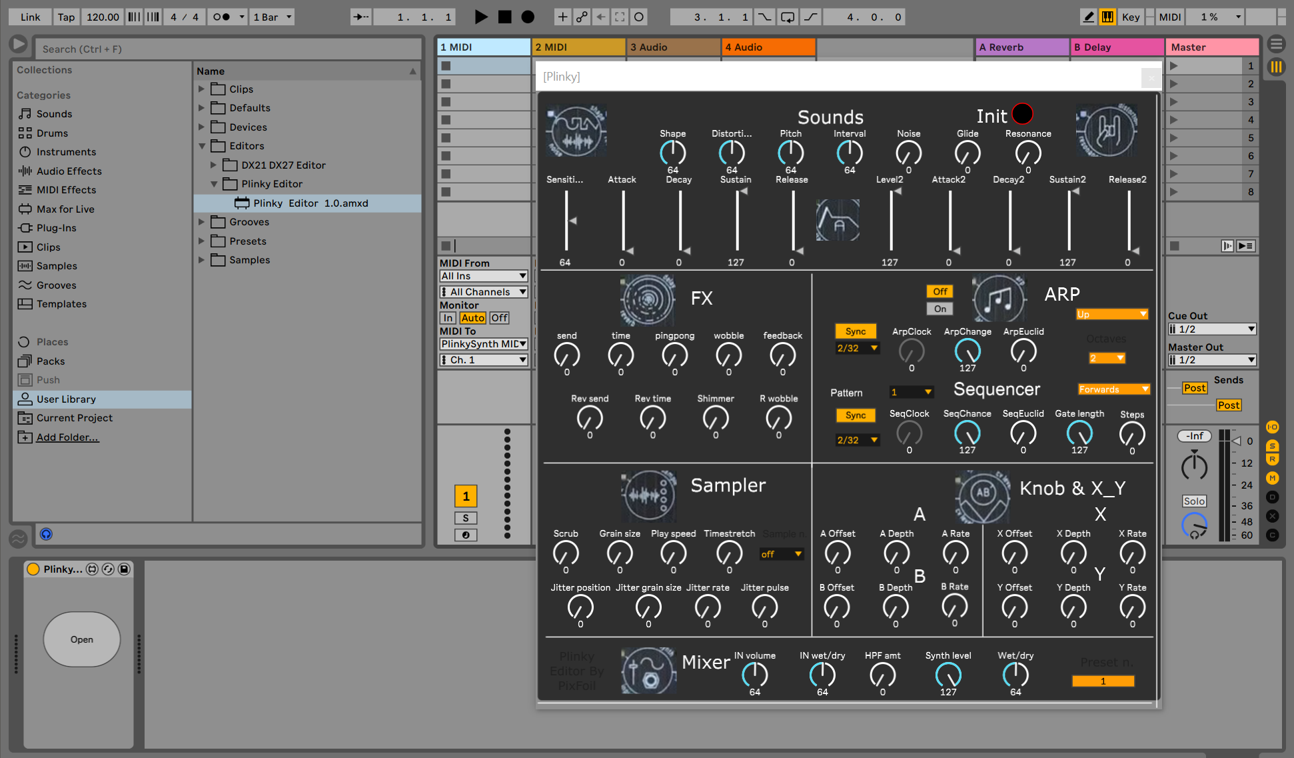Open the Sample number off dropdown
The image size is (1294, 758).
782,554
